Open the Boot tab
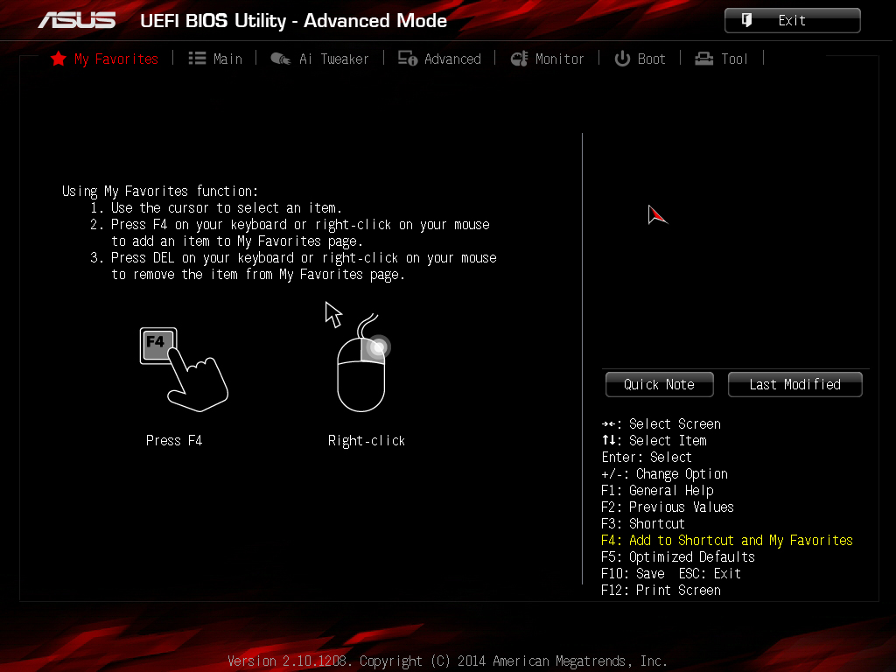This screenshot has height=672, width=896. coord(651,59)
